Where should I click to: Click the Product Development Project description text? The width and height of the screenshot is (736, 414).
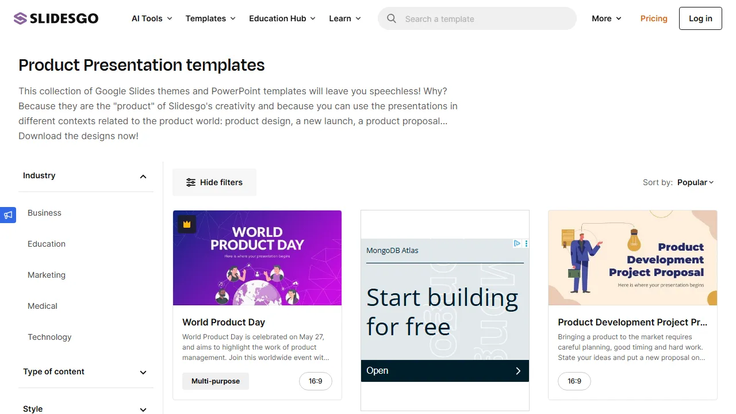coord(631,347)
